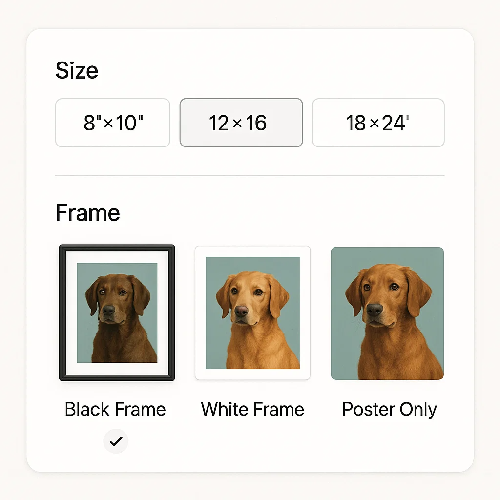Screen dimensions: 500x500
Task: Click the Poster Only label text
Action: click(x=389, y=410)
